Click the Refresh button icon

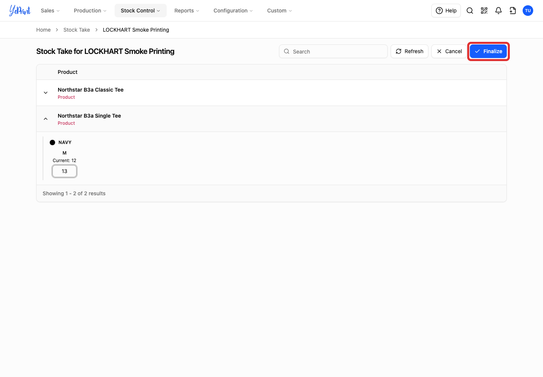coord(399,51)
